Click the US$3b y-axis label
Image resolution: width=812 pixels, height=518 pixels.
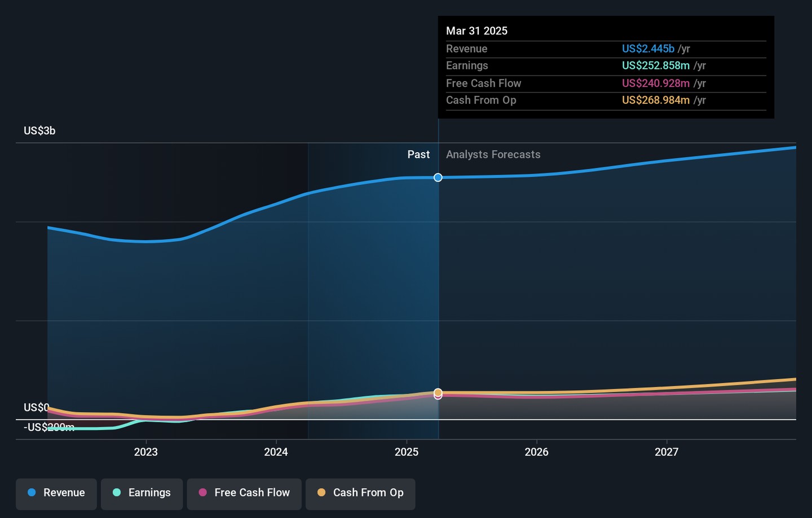pyautogui.click(x=39, y=131)
